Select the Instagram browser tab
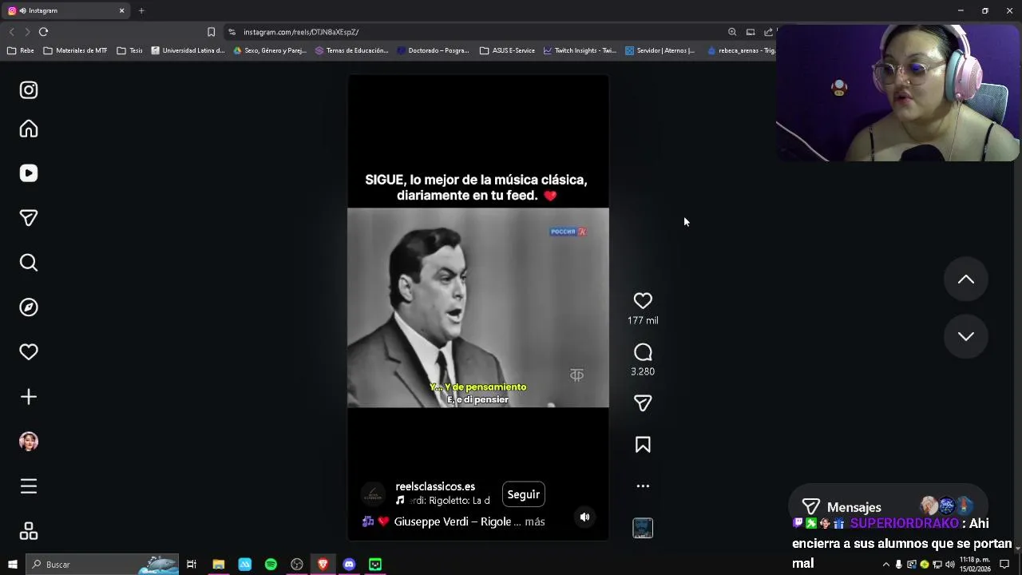The image size is (1022, 575). (x=64, y=10)
